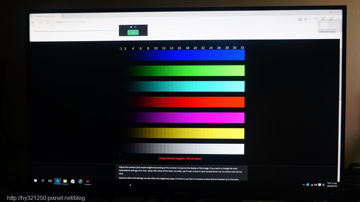Open the blue circular browser taskbar icon
The height and width of the screenshot is (202, 360).
pos(80,182)
